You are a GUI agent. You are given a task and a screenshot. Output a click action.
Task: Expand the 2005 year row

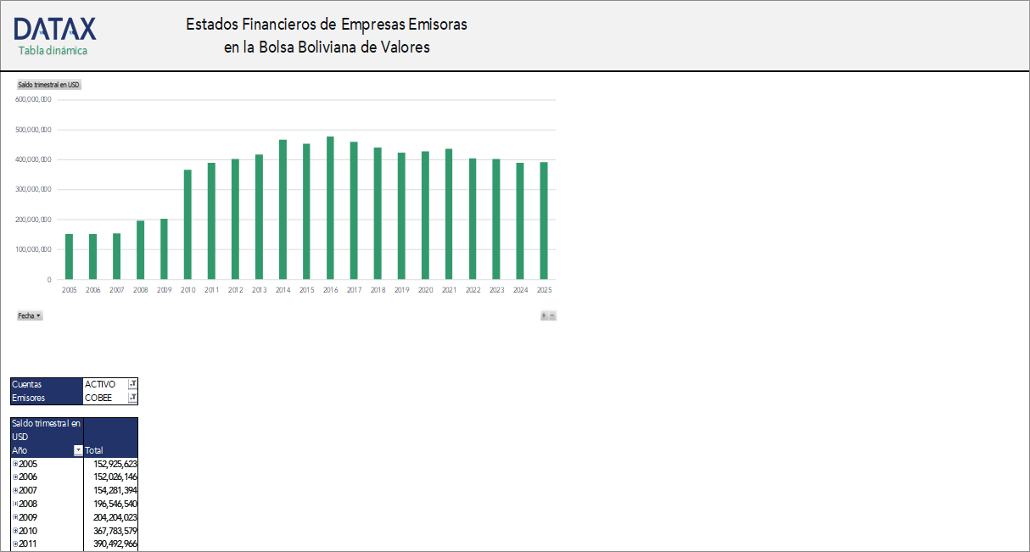point(15,464)
